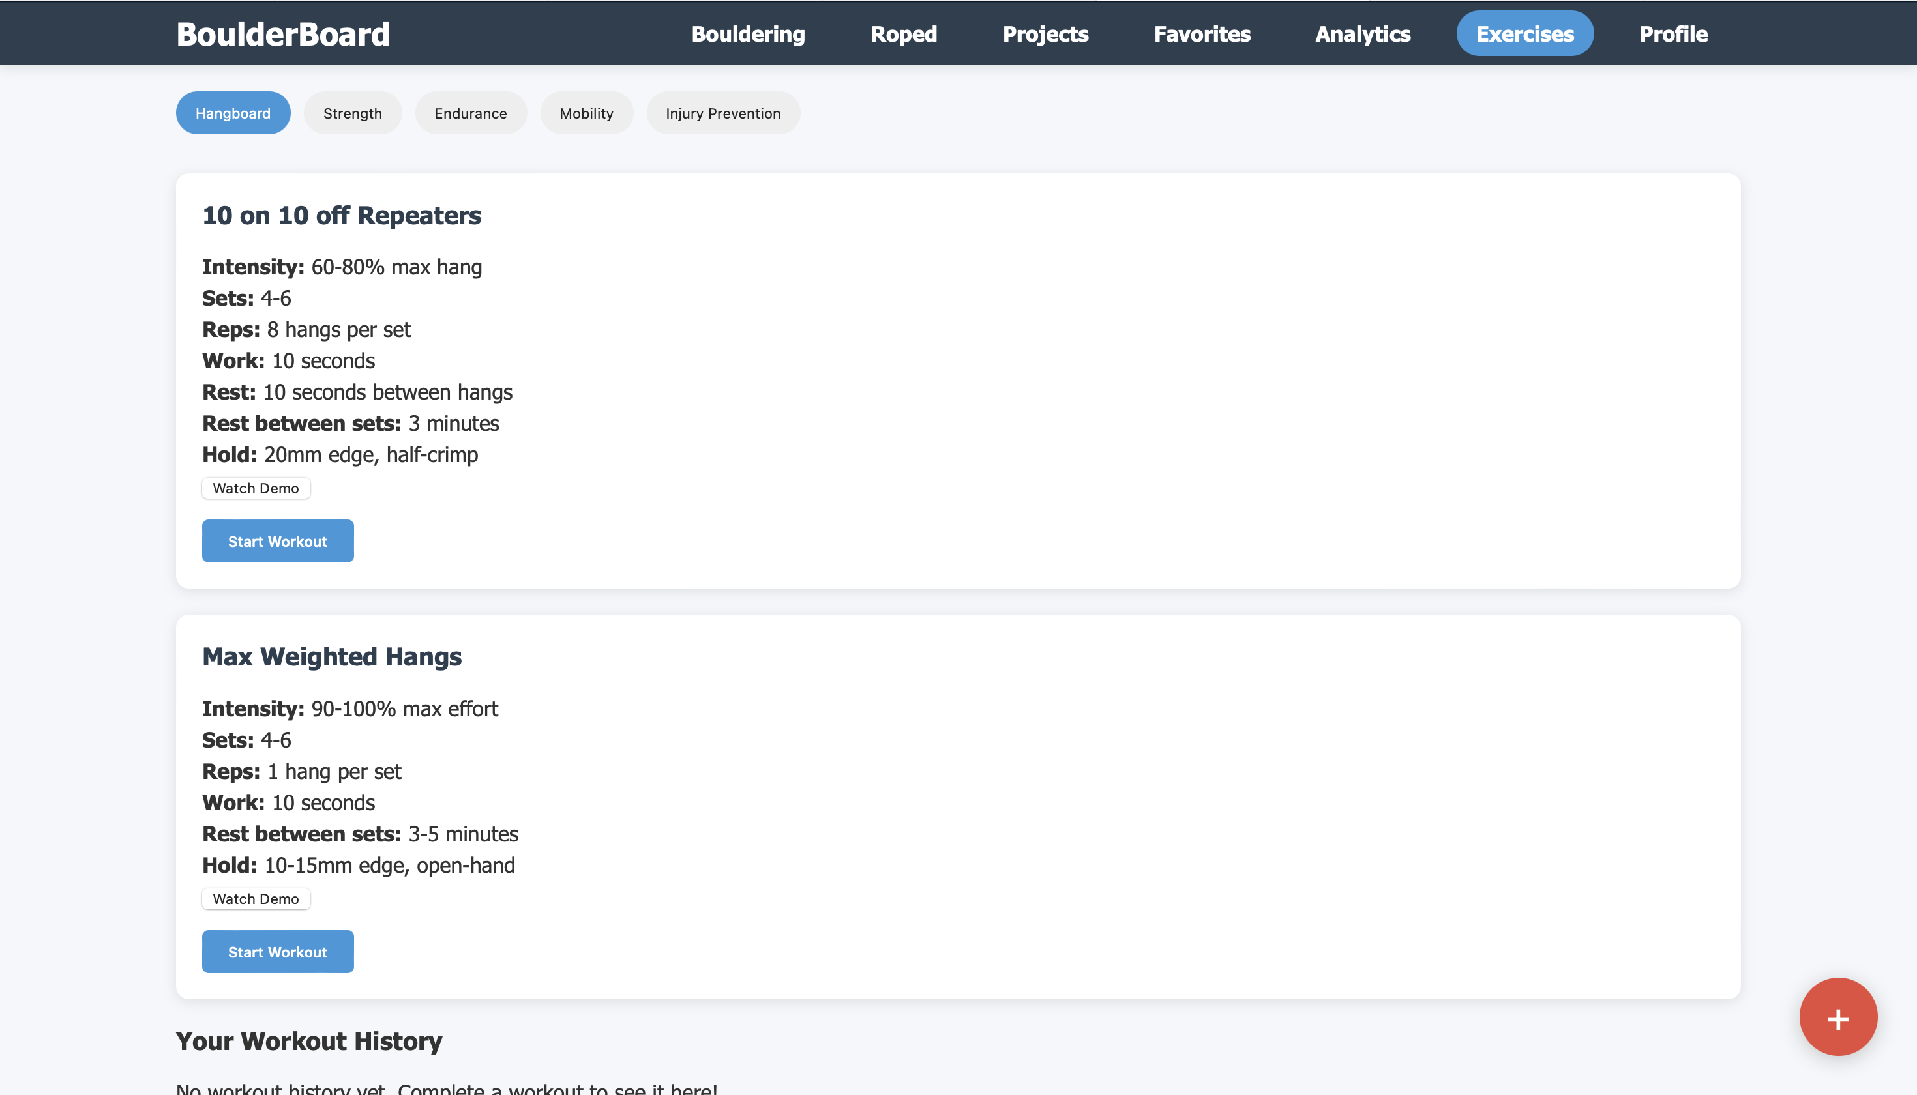
Task: Start Workout for 10 on 10 off Repeaters
Action: pos(278,542)
